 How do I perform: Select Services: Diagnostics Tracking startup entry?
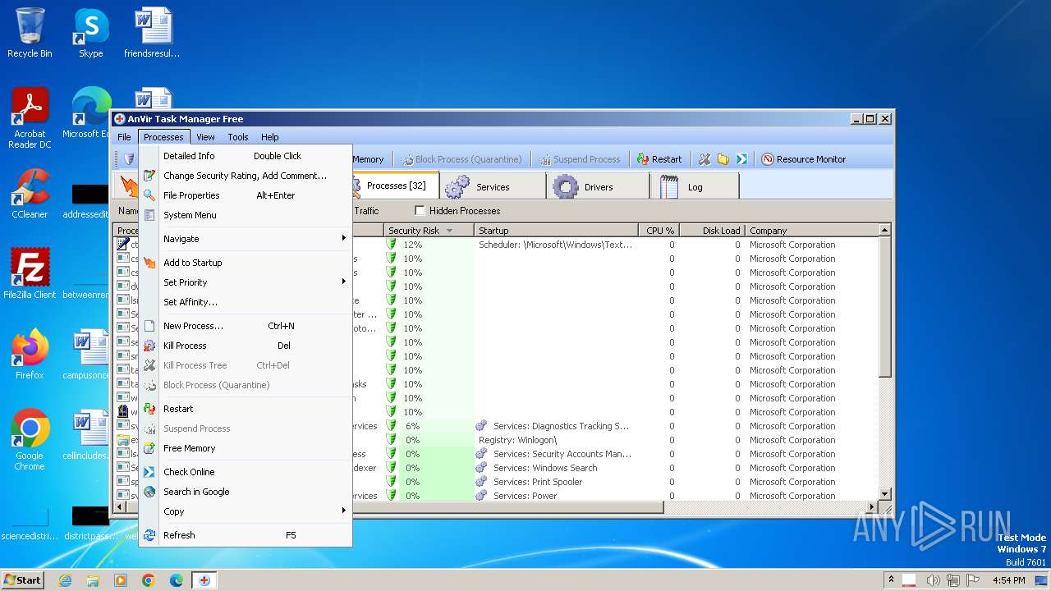point(561,426)
